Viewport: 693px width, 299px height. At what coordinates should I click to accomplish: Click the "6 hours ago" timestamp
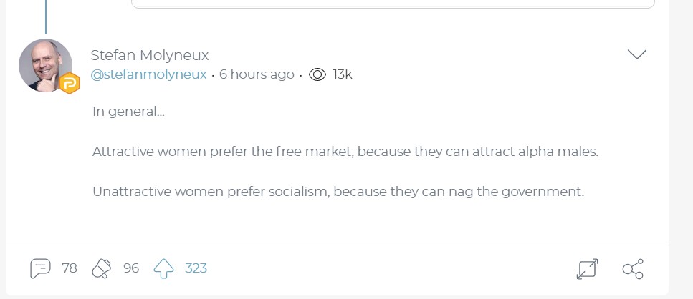pos(257,74)
